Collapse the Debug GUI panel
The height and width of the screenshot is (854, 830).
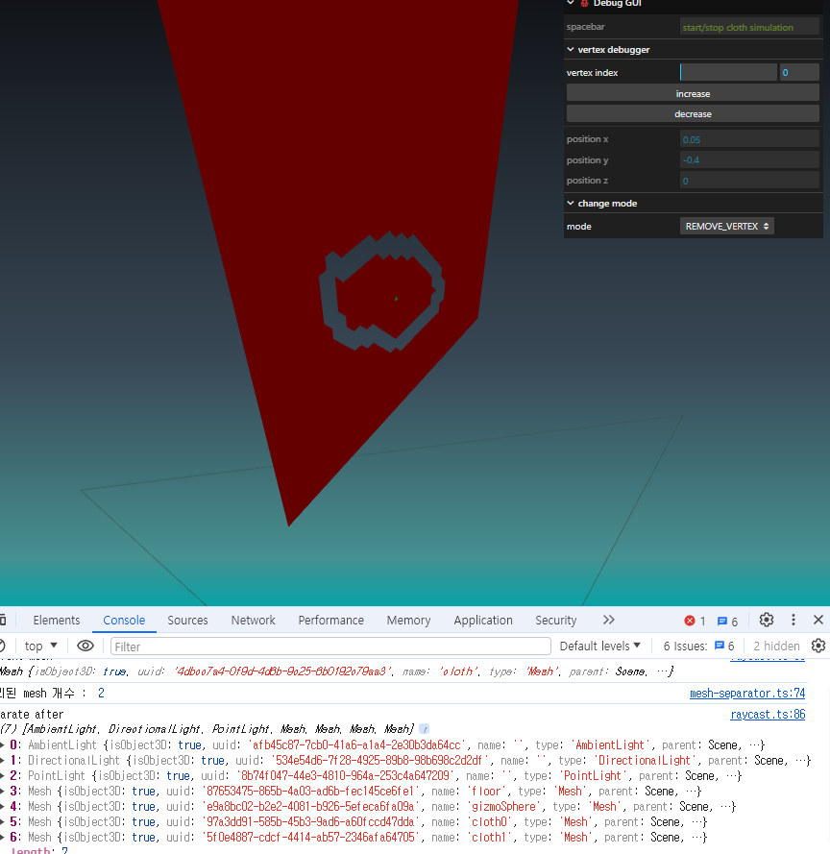click(571, 3)
